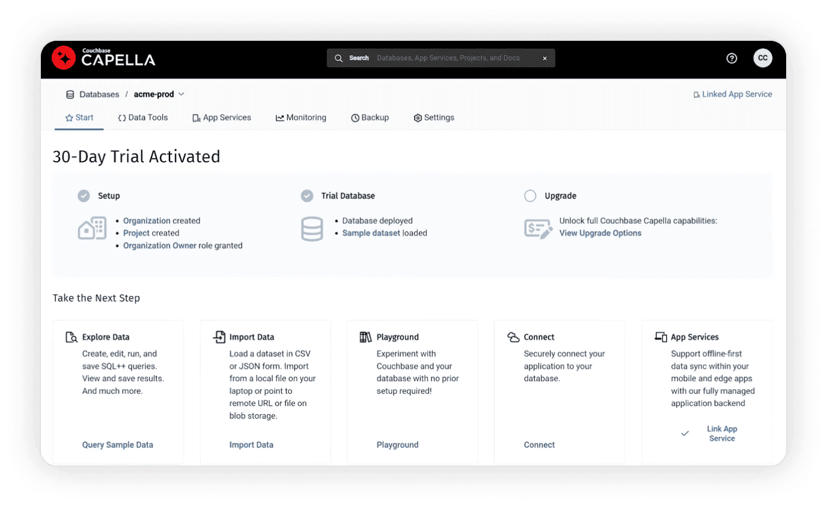Screen dimensions: 827x506
Task: Open the CC user avatar menu
Action: [x=763, y=58]
